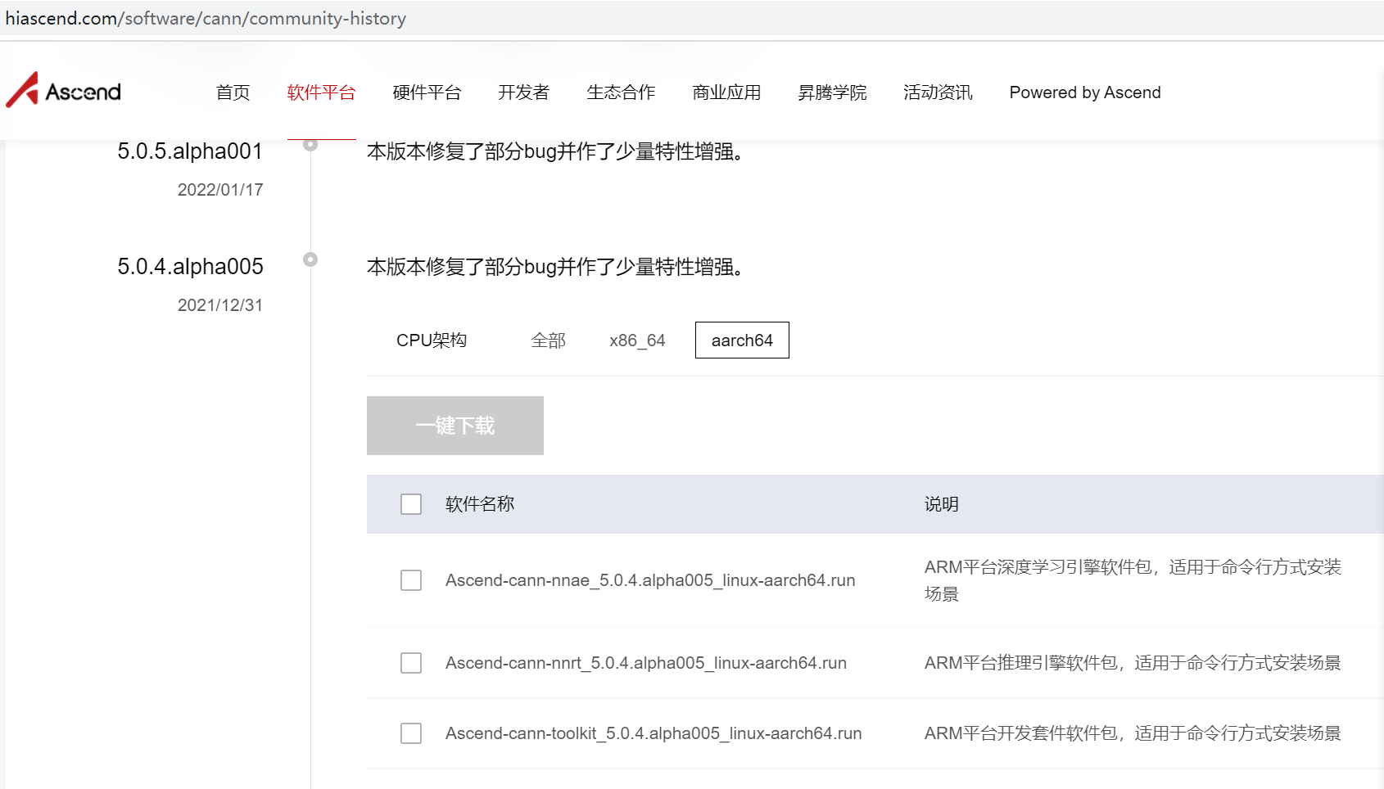Open the 首页 menu item
The width and height of the screenshot is (1384, 789).
click(233, 92)
